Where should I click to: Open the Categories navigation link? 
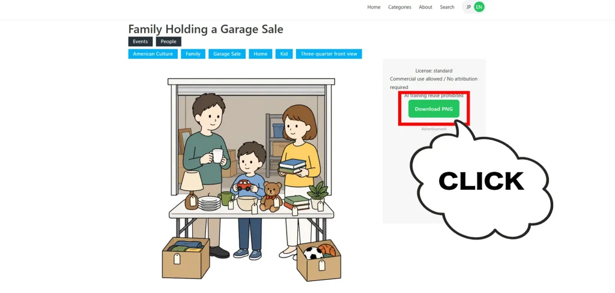point(399,7)
